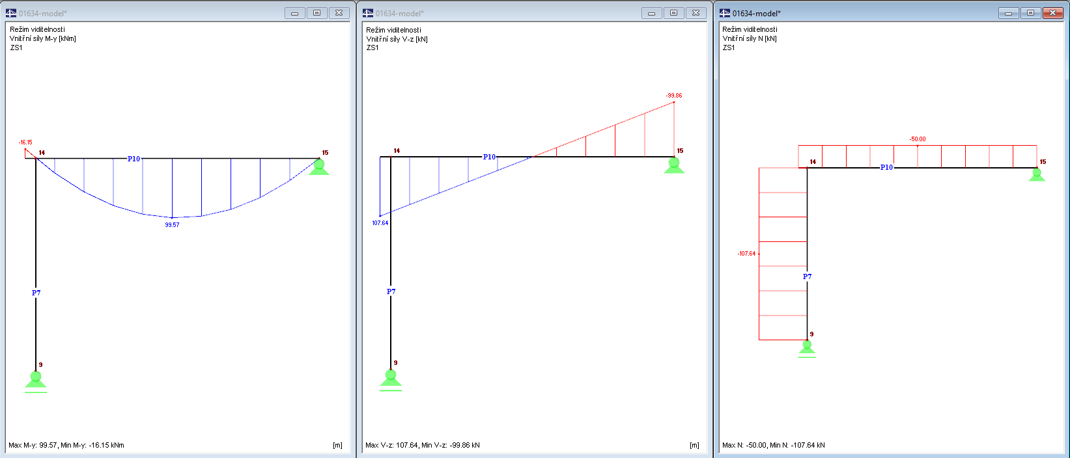Click the -107.64 axial value label beside member P7
This screenshot has width=1070, height=458.
tap(746, 254)
